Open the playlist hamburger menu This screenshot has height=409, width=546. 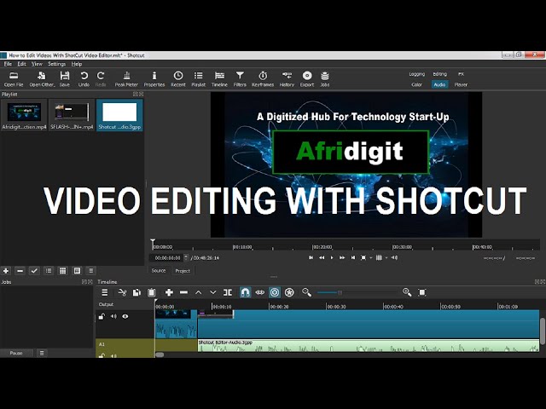click(x=91, y=271)
